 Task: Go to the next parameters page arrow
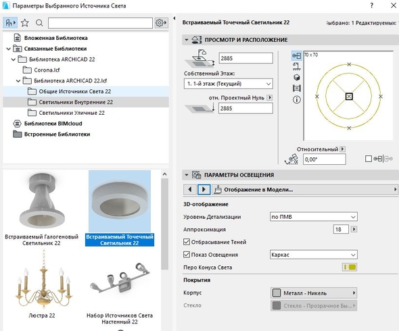204,190
